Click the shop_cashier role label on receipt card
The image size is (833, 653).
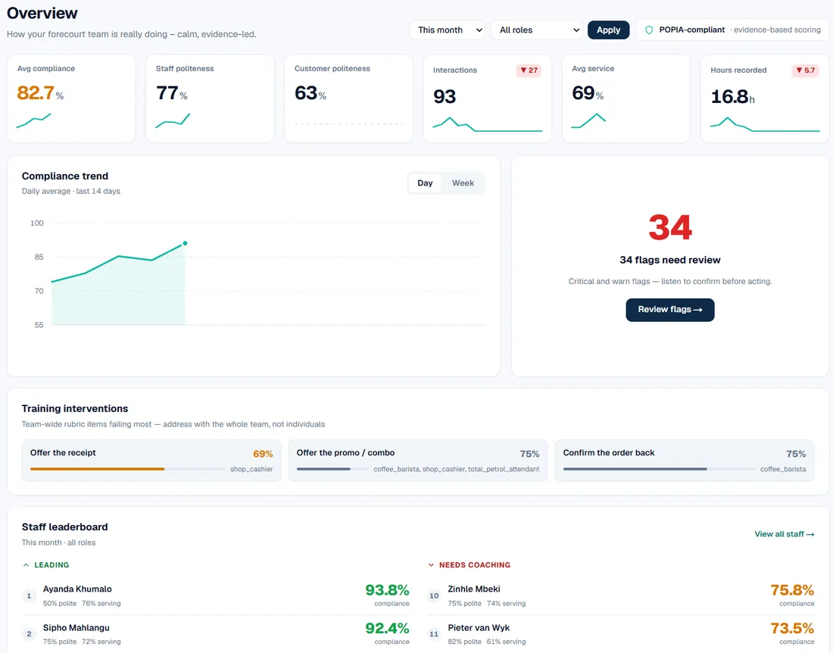point(251,469)
